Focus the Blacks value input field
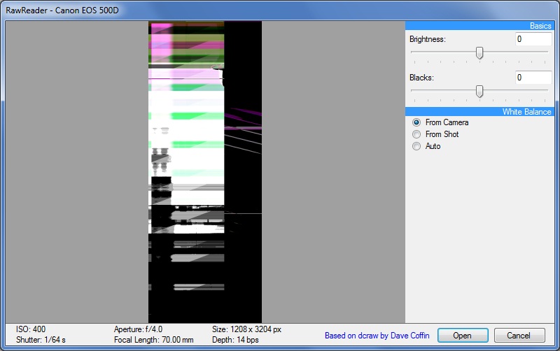The image size is (560, 351). click(533, 78)
